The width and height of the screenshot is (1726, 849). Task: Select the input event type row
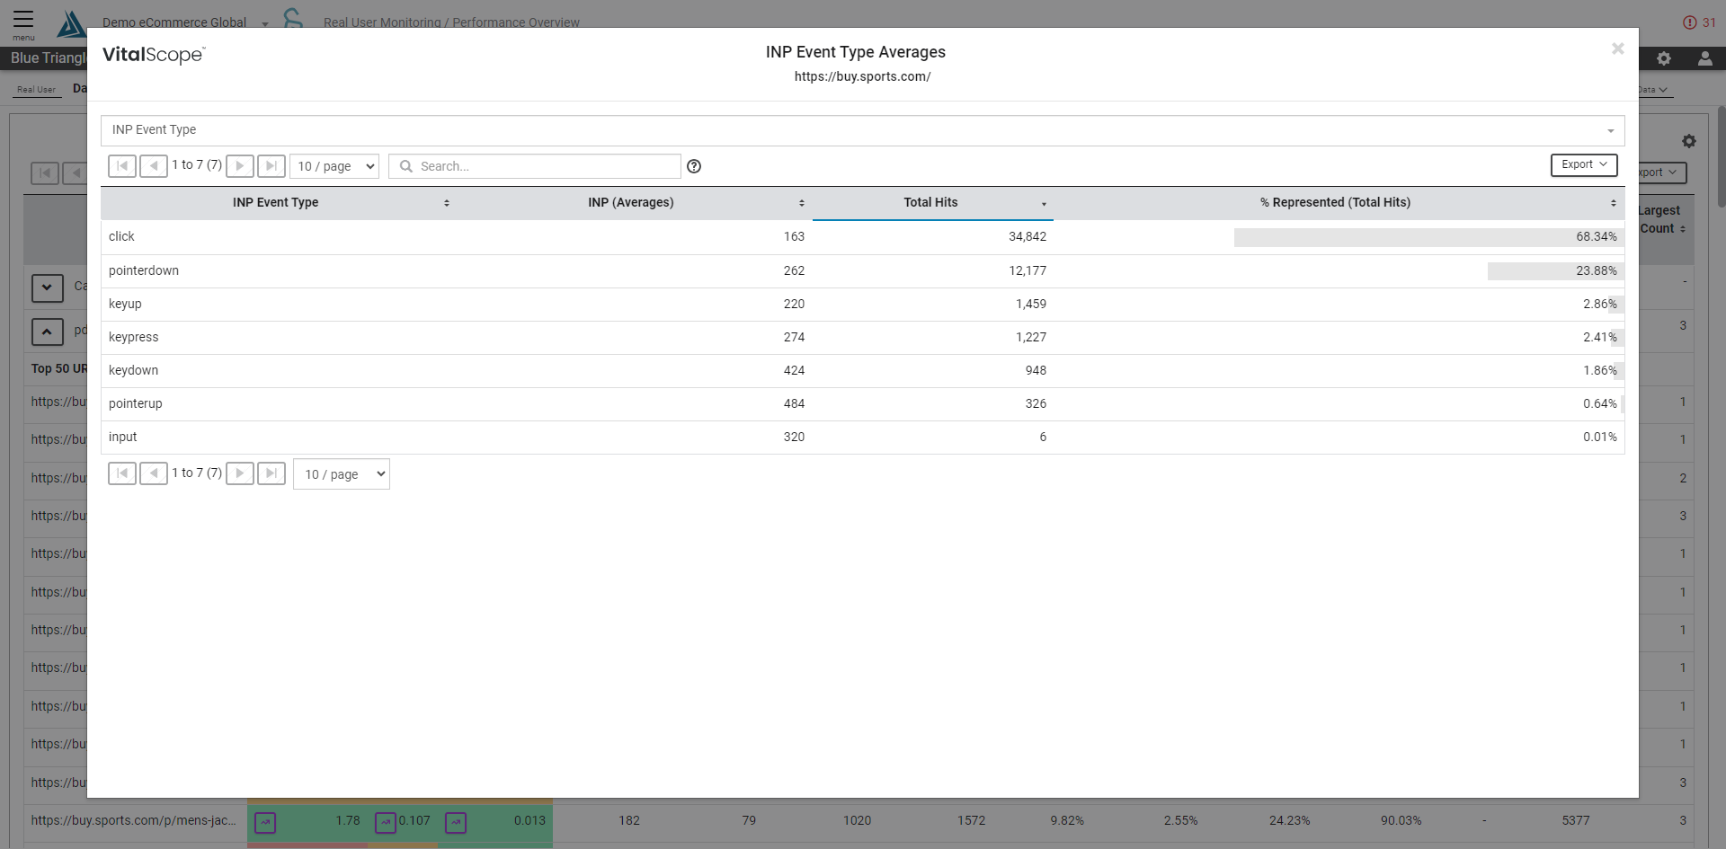[863, 438]
